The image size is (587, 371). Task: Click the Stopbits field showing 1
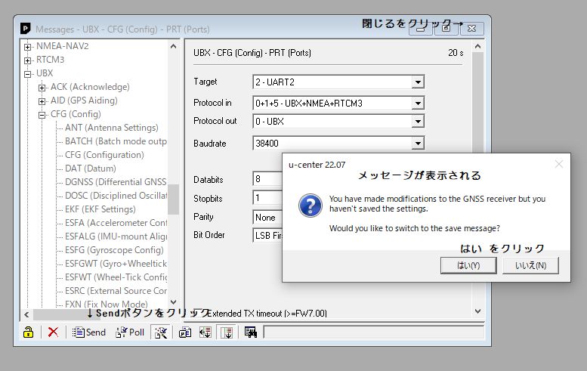point(267,198)
